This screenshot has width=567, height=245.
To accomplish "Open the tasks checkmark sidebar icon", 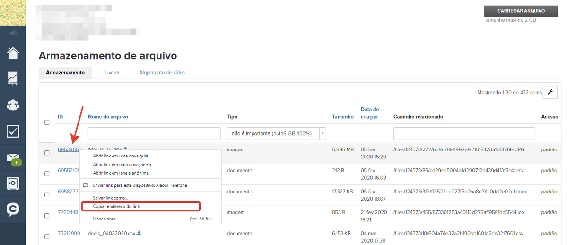I will click(13, 131).
